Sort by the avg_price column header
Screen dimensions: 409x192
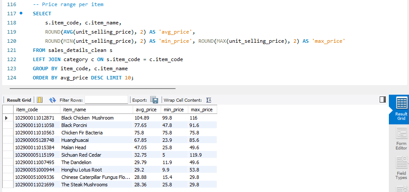click(147, 110)
